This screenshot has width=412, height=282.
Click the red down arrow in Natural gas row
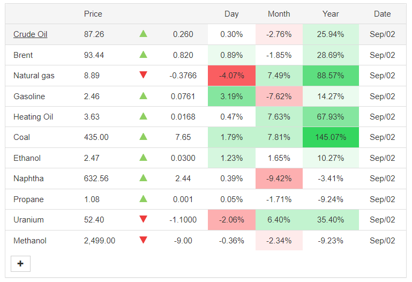point(143,75)
